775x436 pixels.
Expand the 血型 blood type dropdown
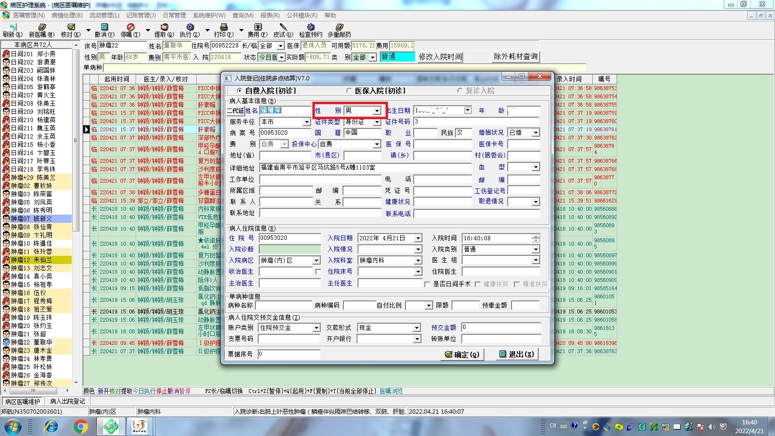[x=536, y=167]
